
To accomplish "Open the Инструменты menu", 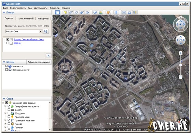I will [x=41, y=8].
